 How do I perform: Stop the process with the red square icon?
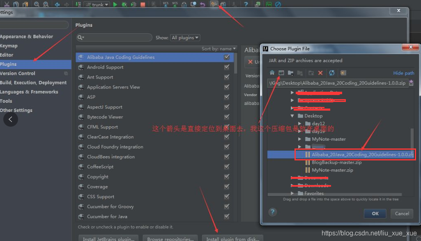pos(143,4)
